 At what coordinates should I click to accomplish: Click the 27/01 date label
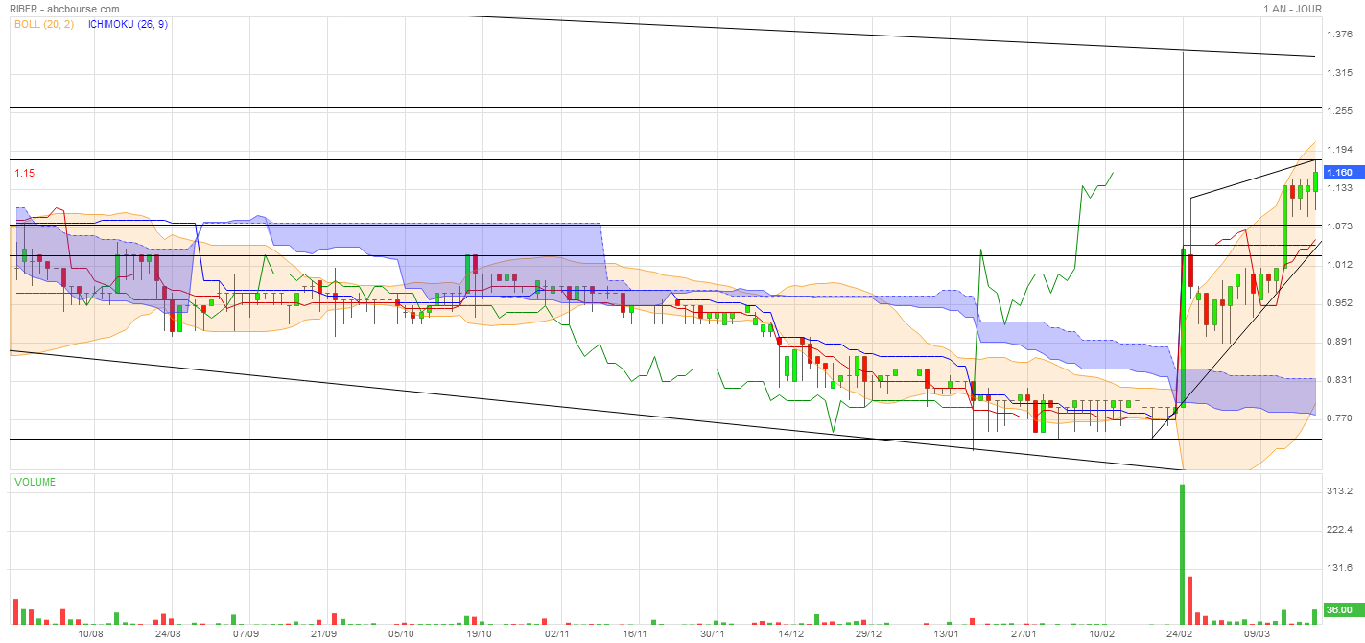[1024, 633]
